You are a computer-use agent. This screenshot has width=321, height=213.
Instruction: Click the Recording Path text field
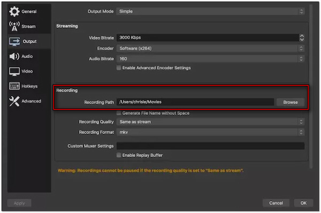[x=195, y=102]
